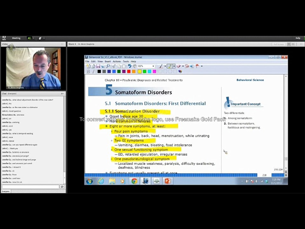Screen dimensions: 305x229
Task: Open PowerPoint from the taskbar
Action: click(168, 181)
